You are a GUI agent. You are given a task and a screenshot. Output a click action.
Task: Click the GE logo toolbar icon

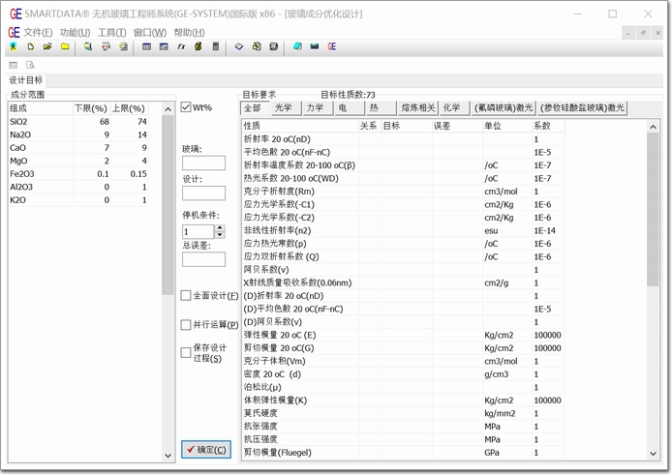click(x=332, y=46)
